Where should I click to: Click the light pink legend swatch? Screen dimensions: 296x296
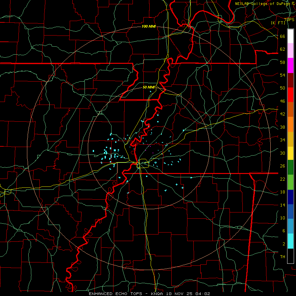tap(290, 50)
